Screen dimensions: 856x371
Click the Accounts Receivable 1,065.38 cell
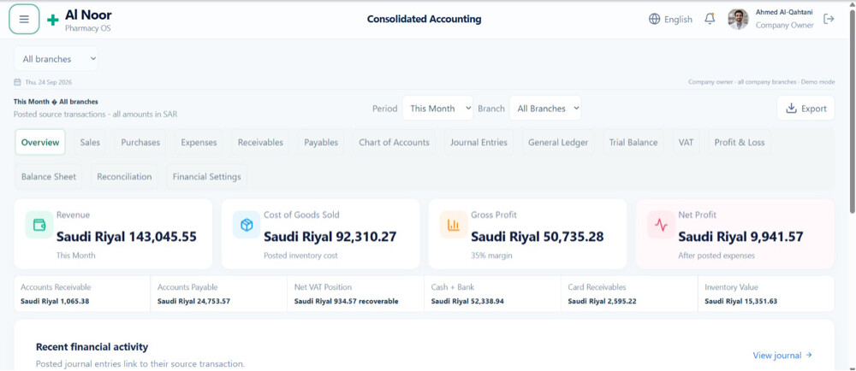pos(82,294)
